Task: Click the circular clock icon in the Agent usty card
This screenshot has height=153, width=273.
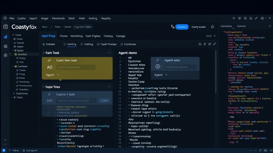Action: pyautogui.click(x=158, y=66)
